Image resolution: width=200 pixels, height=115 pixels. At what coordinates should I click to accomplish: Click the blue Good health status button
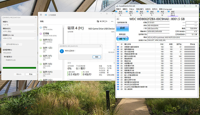tap(123, 28)
